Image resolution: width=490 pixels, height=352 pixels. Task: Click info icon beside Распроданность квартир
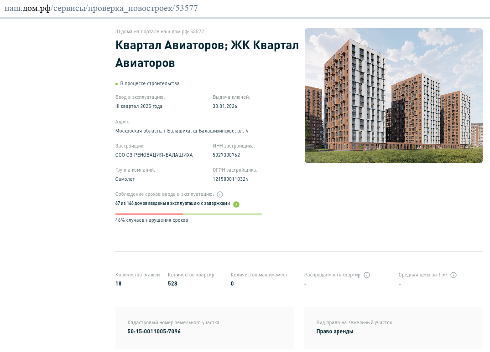click(x=367, y=275)
